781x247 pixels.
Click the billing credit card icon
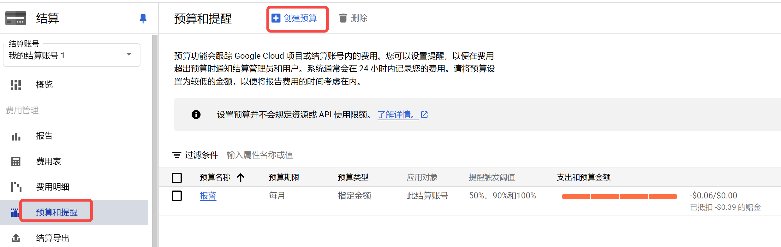15,18
